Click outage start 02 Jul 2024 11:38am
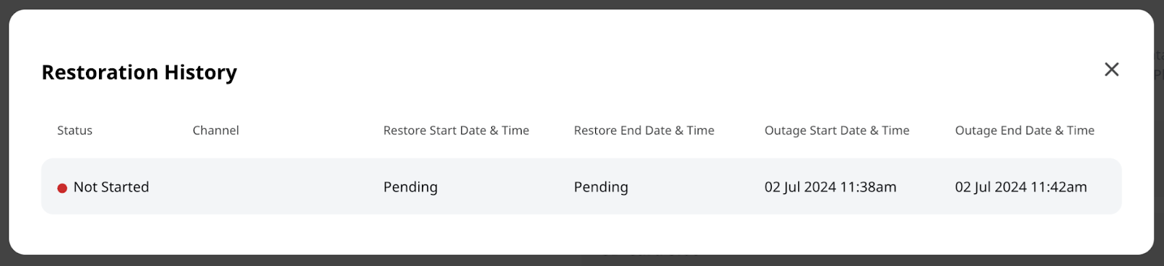The width and height of the screenshot is (1164, 266). [x=830, y=187]
